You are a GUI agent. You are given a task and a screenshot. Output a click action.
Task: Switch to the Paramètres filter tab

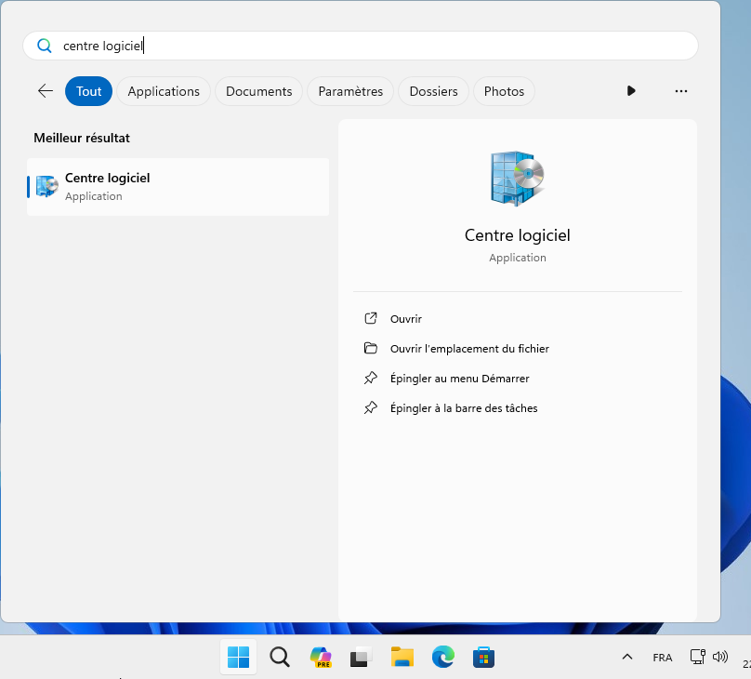[350, 91]
